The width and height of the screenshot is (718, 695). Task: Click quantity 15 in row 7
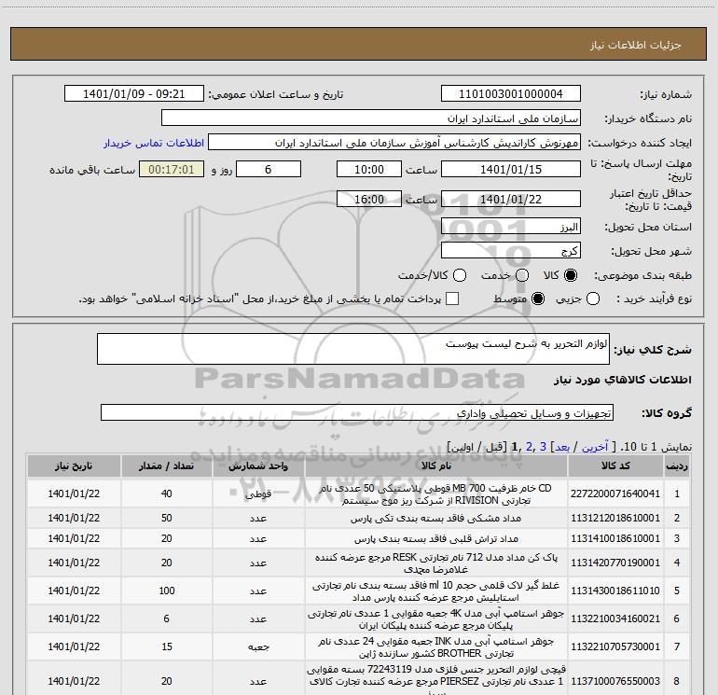[166, 646]
